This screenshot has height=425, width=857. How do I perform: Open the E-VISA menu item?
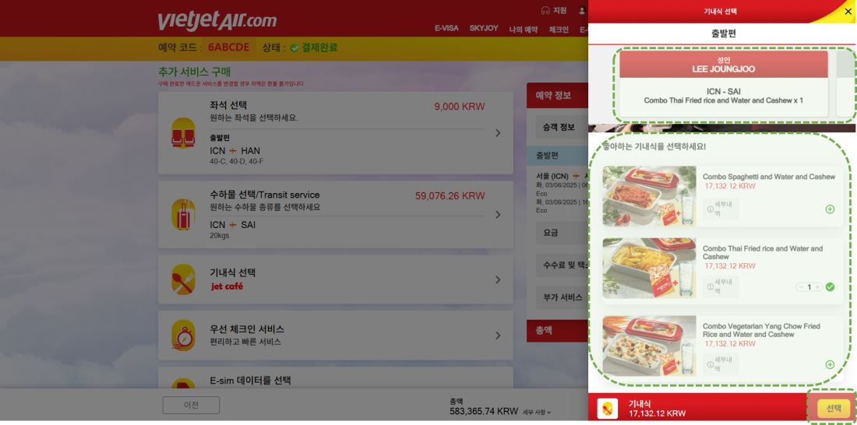coord(446,28)
